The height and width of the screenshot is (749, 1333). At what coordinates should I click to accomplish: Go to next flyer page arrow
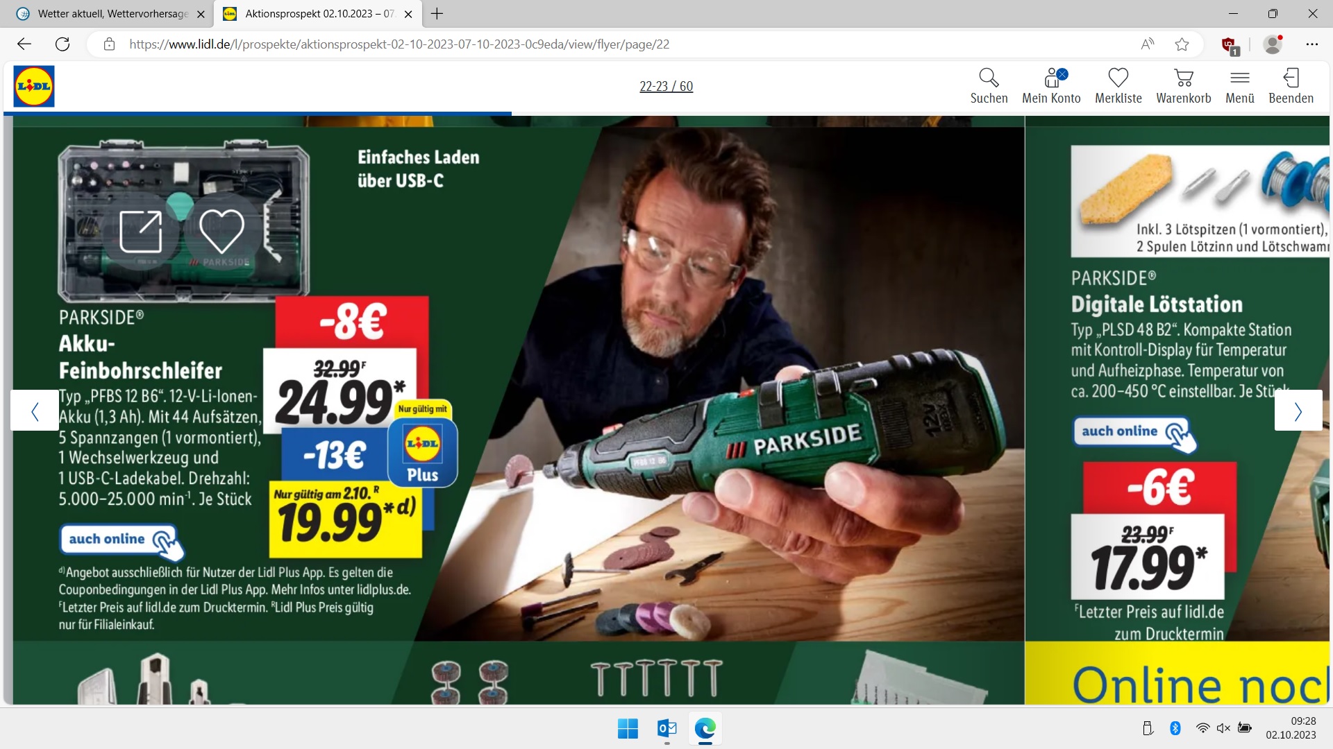pyautogui.click(x=1298, y=411)
